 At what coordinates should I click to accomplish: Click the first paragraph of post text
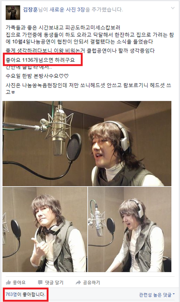(x=90, y=35)
